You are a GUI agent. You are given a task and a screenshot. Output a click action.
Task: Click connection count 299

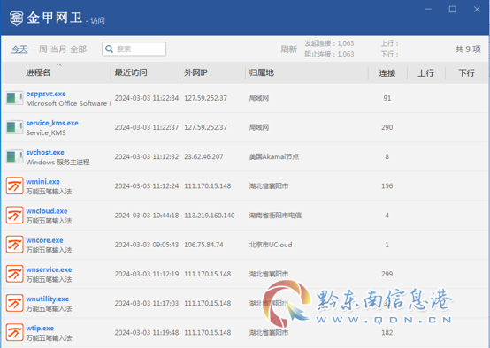pyautogui.click(x=387, y=274)
